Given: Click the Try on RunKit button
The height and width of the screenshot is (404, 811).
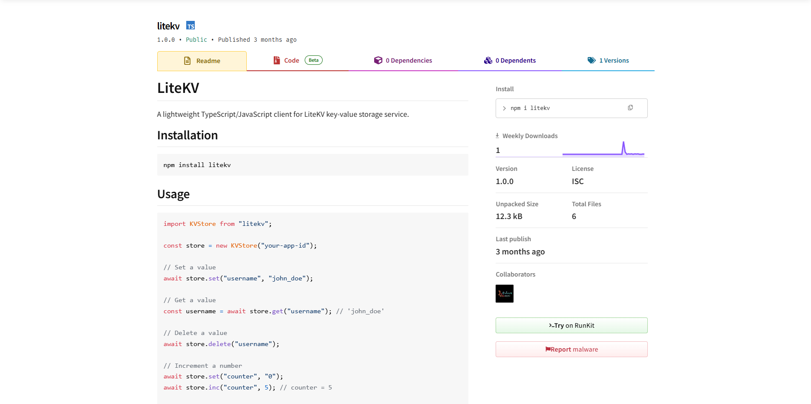Looking at the screenshot, I should pyautogui.click(x=571, y=326).
